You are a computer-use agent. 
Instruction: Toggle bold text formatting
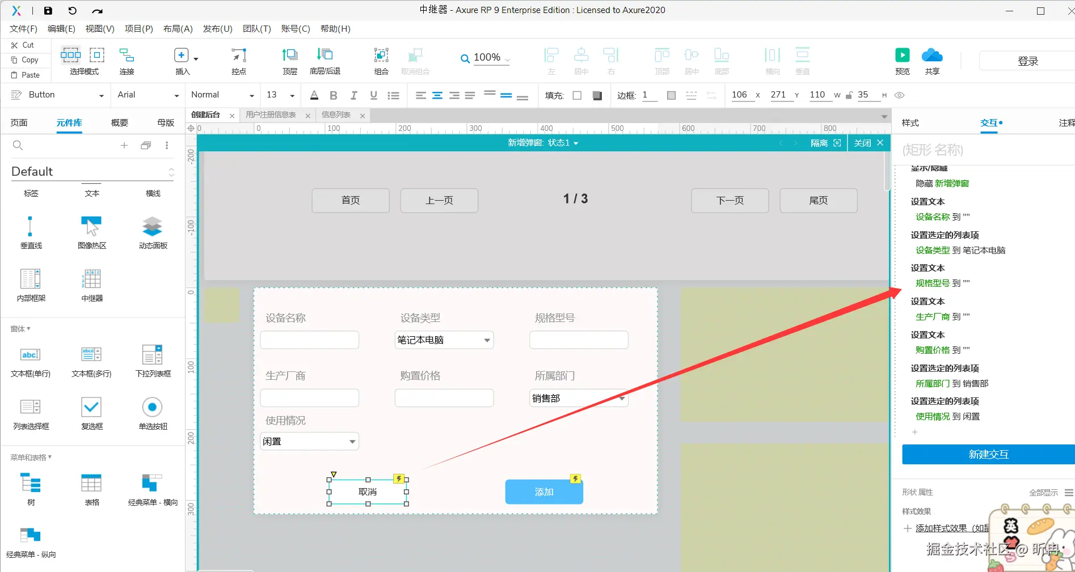(334, 95)
